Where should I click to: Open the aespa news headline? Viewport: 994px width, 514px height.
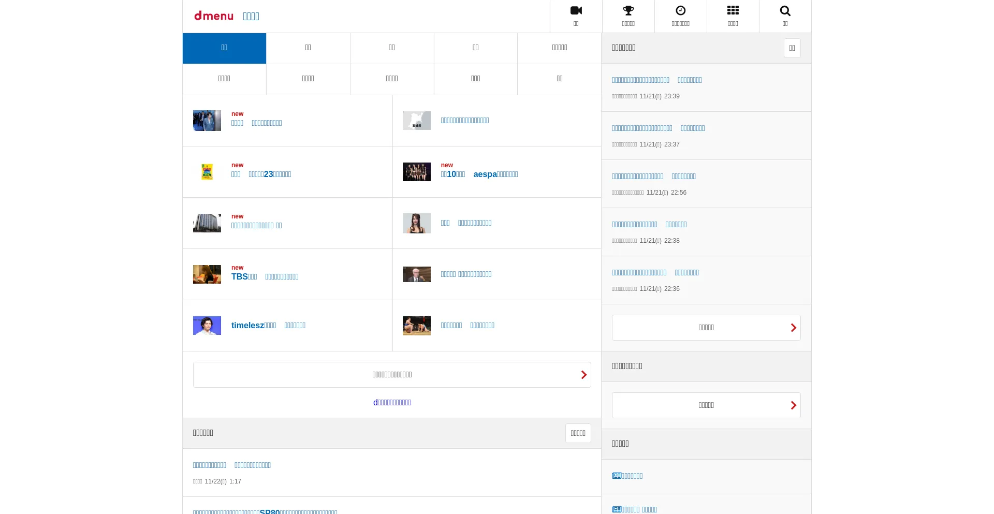point(479,174)
